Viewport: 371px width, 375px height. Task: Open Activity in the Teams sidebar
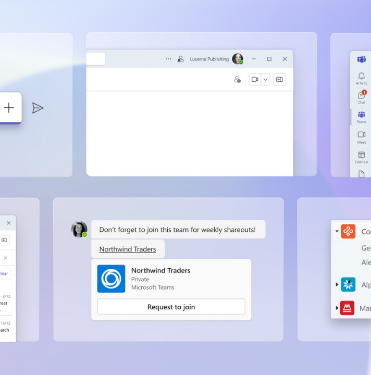tap(361, 79)
